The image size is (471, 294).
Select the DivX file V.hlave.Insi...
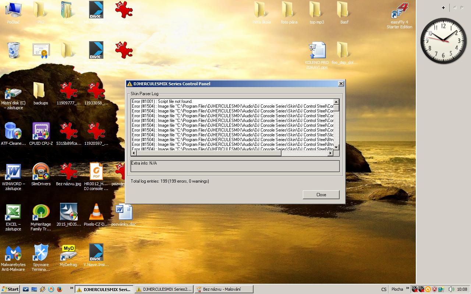(x=96, y=255)
